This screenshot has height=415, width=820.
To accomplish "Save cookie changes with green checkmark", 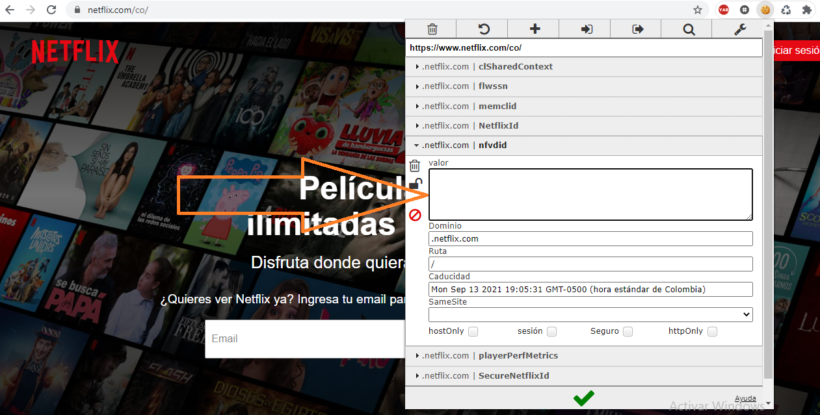I will pos(583,398).
